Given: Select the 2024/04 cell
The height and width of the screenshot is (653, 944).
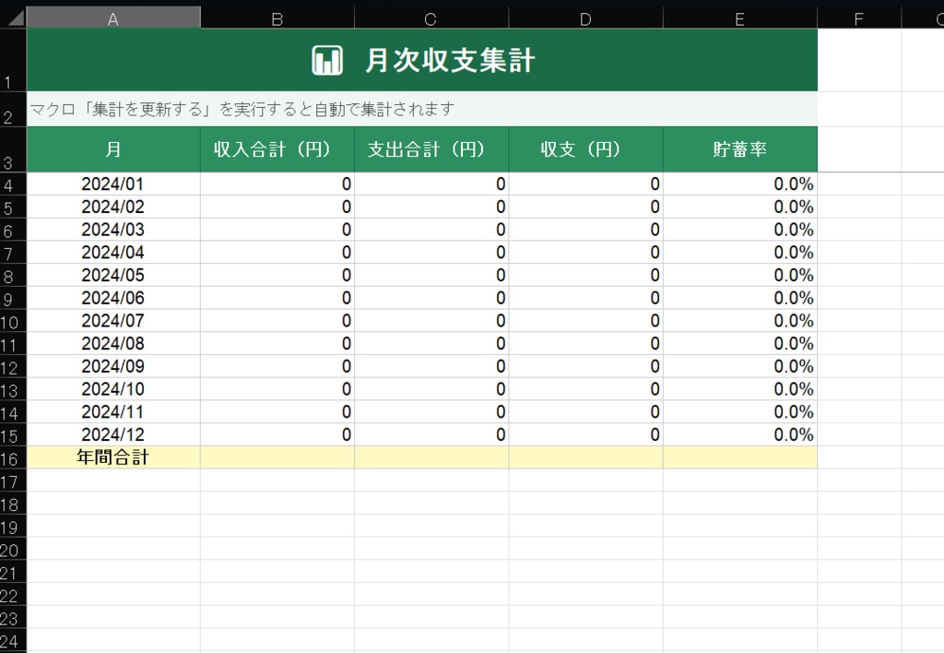Looking at the screenshot, I should [113, 253].
